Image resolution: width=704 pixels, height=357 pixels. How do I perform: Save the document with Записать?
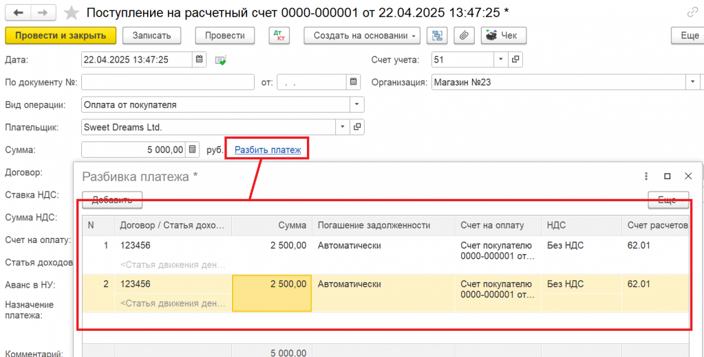(x=152, y=36)
